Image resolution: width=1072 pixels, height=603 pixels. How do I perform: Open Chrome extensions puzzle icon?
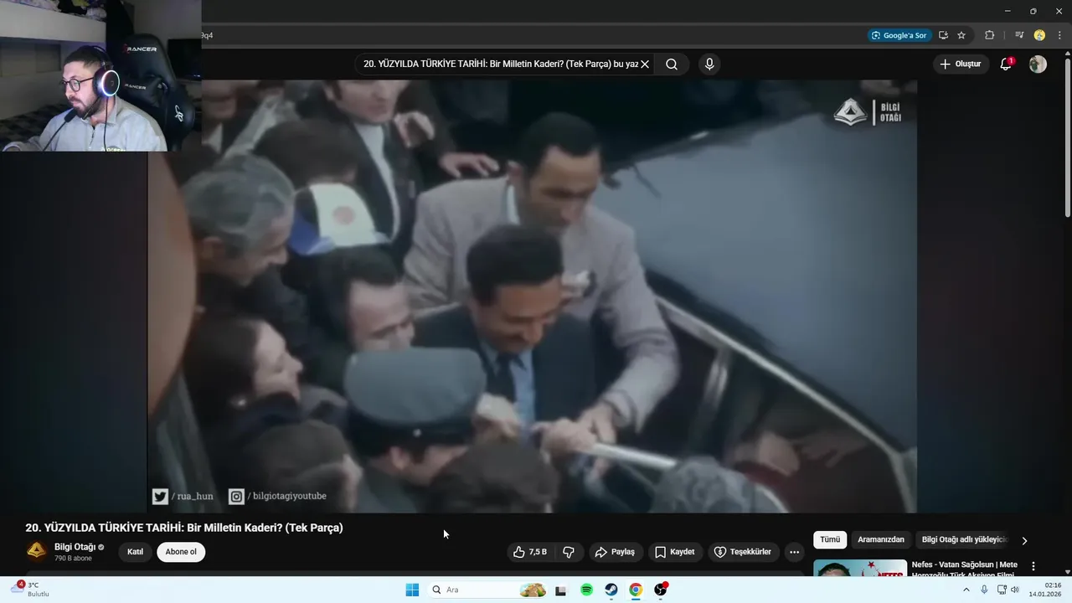989,35
